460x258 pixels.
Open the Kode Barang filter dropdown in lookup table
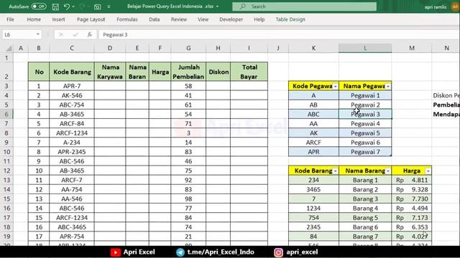pyautogui.click(x=336, y=171)
